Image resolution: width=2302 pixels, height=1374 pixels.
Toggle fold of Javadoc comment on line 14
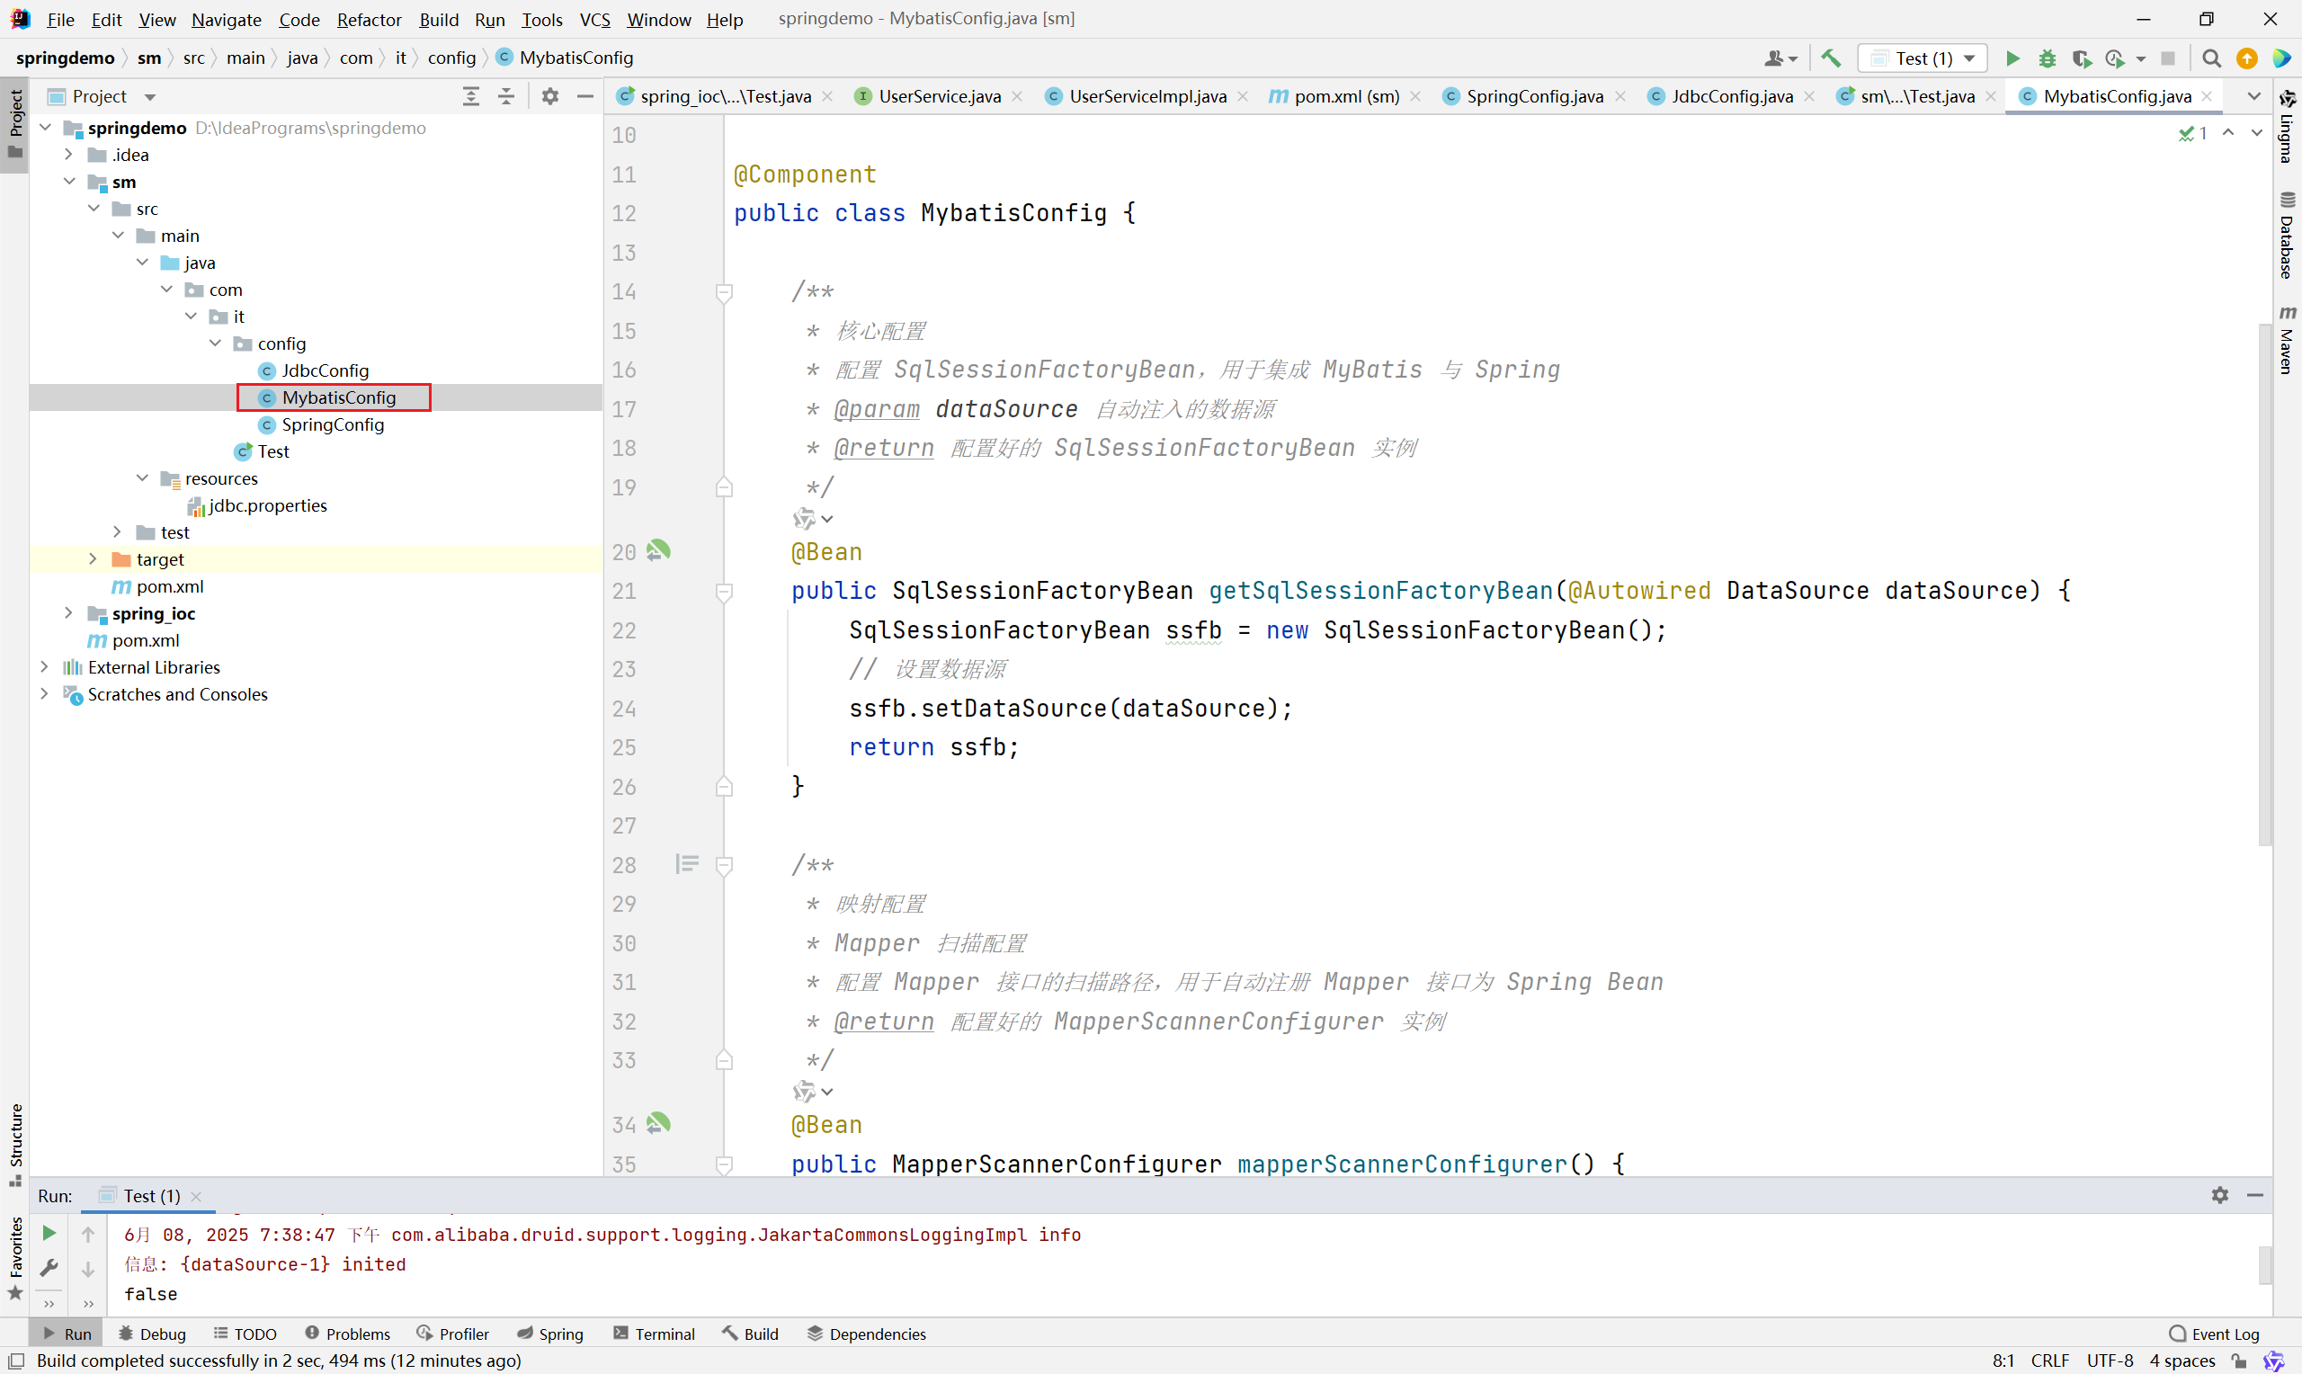[725, 292]
